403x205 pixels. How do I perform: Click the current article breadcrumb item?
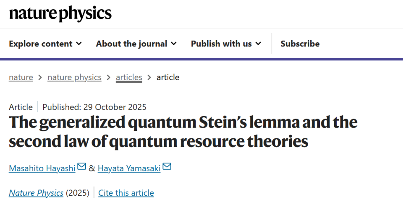(x=168, y=77)
